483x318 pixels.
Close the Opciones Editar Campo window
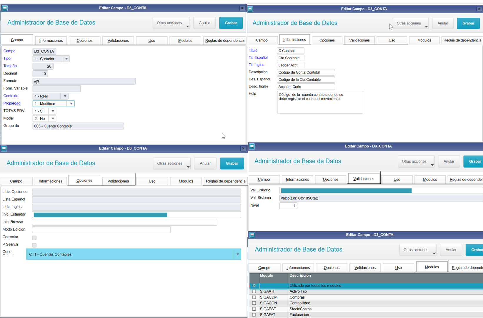point(243,148)
